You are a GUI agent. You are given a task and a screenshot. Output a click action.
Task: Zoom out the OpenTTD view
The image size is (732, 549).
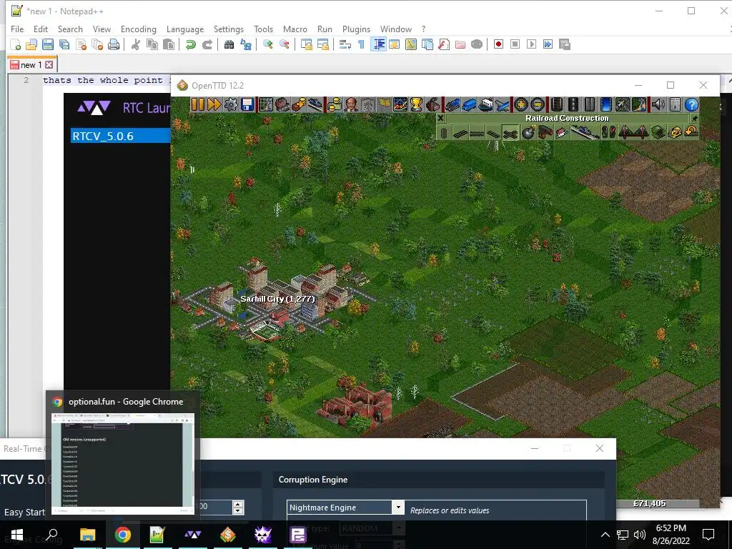(538, 104)
